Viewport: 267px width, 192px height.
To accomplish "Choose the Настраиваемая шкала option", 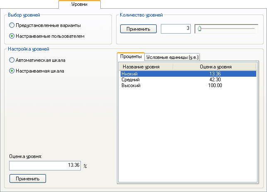I will click(x=36, y=71).
